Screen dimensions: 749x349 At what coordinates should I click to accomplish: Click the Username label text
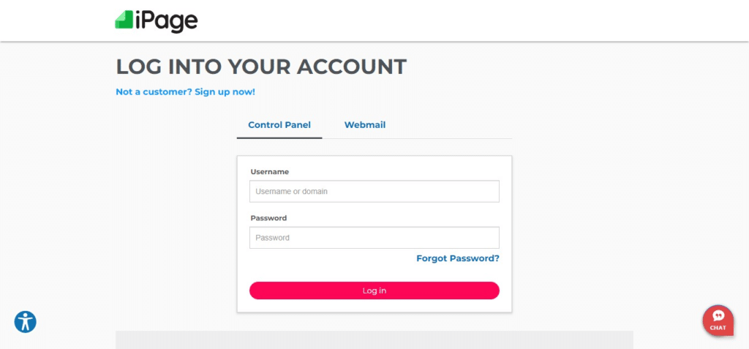[269, 172]
